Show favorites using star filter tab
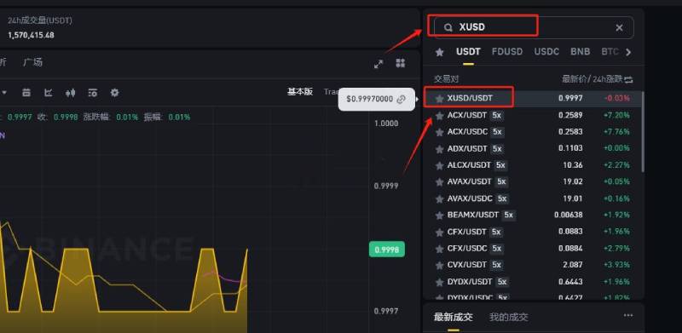This screenshot has width=682, height=333. tap(440, 52)
